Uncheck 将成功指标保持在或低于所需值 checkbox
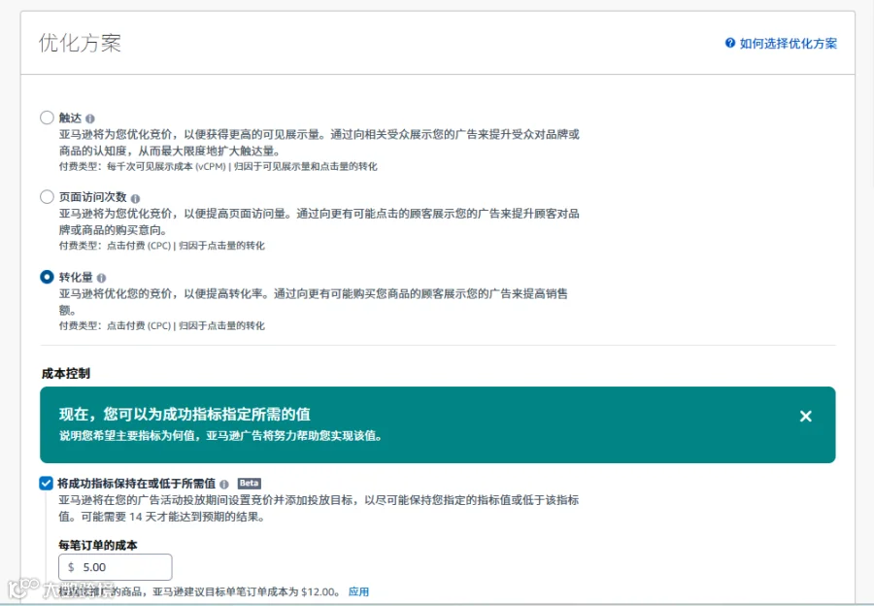Viewport: 874px width, 606px height. [x=47, y=484]
